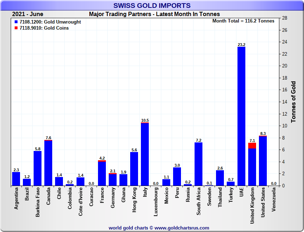Select the tall UAE bar
Image resolution: width=304 pixels, height=232 pixels.
(241, 116)
